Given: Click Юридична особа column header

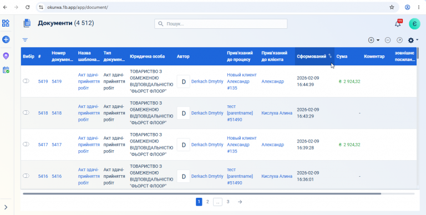Looking at the screenshot, I should 147,57.
